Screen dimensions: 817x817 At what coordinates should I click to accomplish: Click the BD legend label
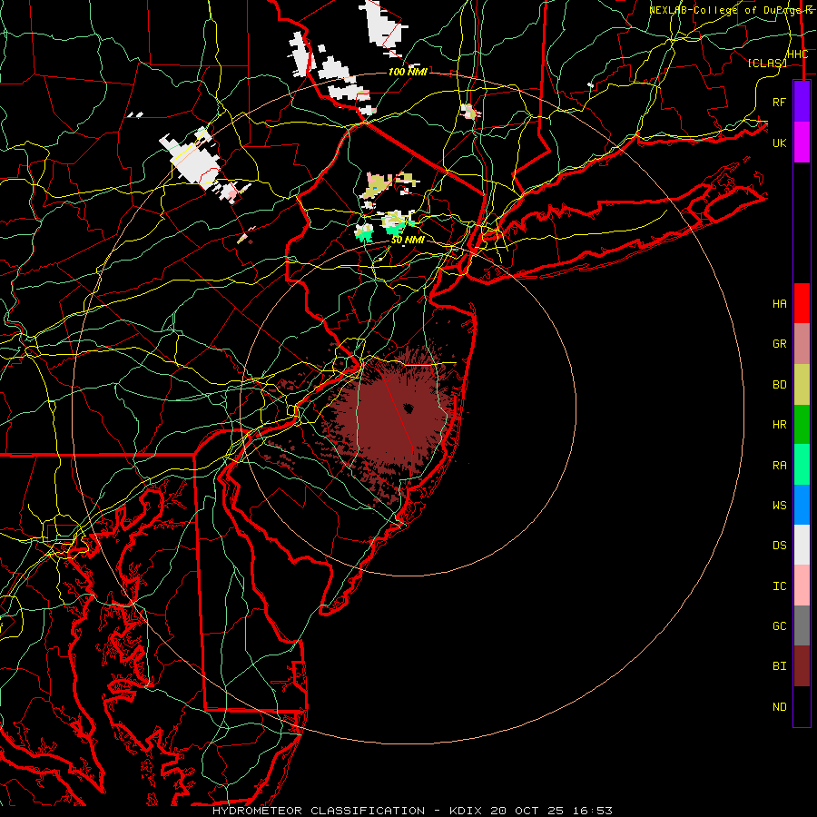(x=779, y=385)
